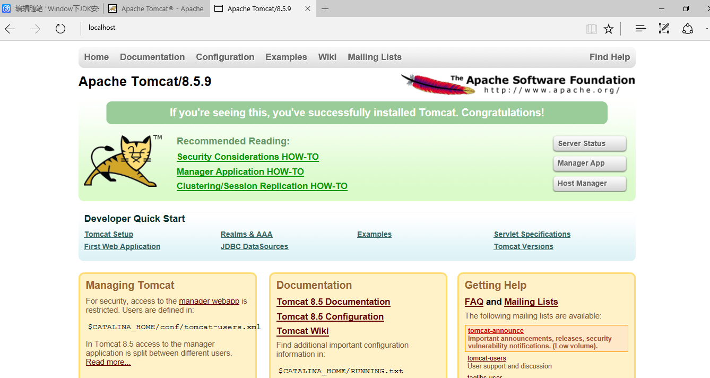The height and width of the screenshot is (378, 710).
Task: Add page to favorites star icon
Action: pos(609,29)
